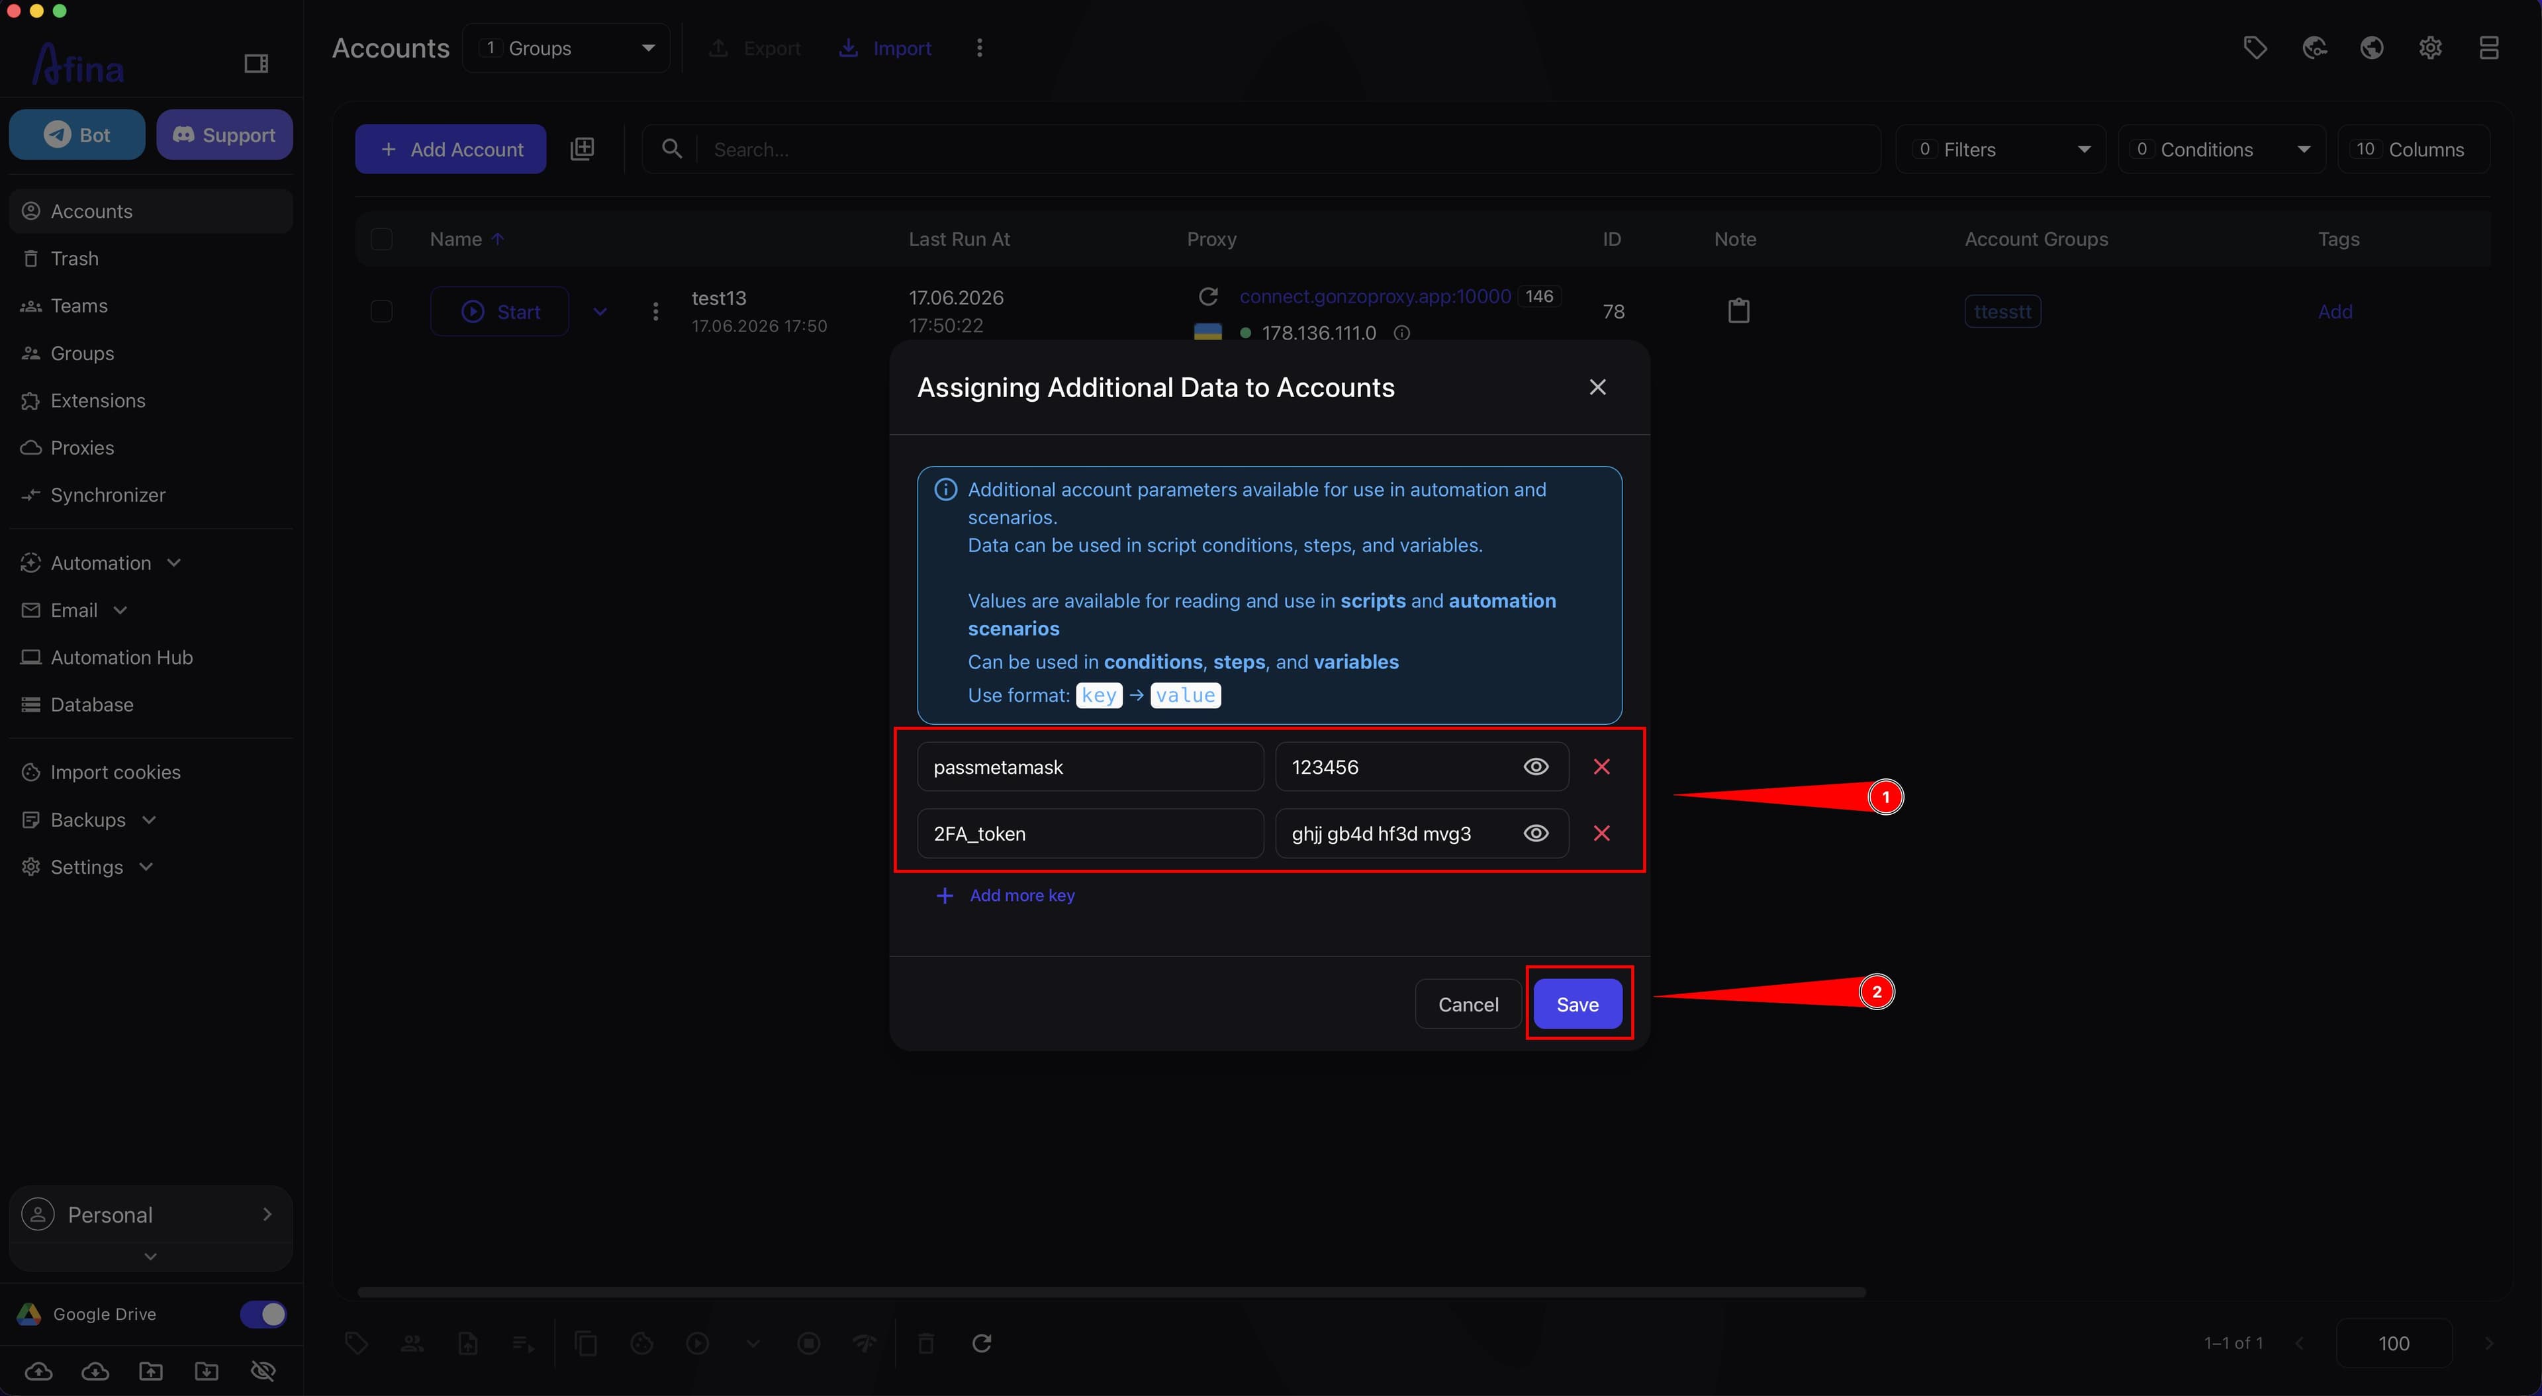Screen dimensions: 2542x1396
Task: Click the bottom toolbar play icon
Action: pyautogui.click(x=698, y=1343)
